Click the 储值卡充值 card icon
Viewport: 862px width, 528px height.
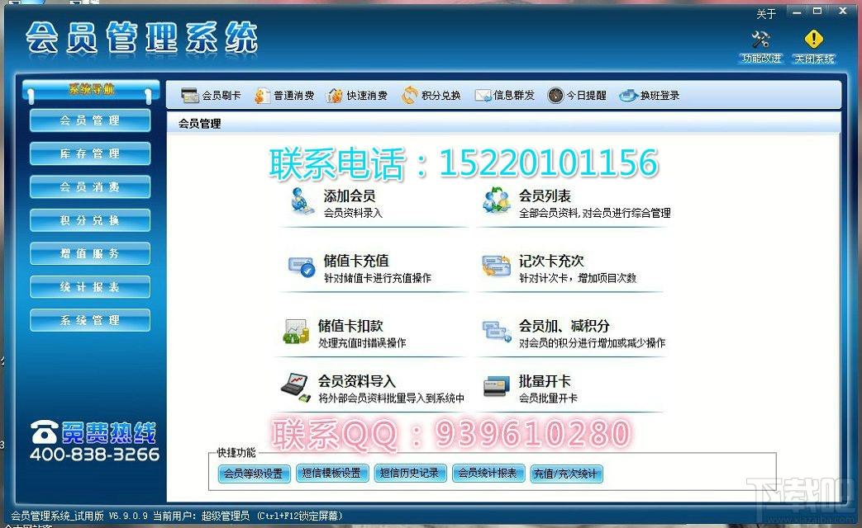[x=302, y=267]
